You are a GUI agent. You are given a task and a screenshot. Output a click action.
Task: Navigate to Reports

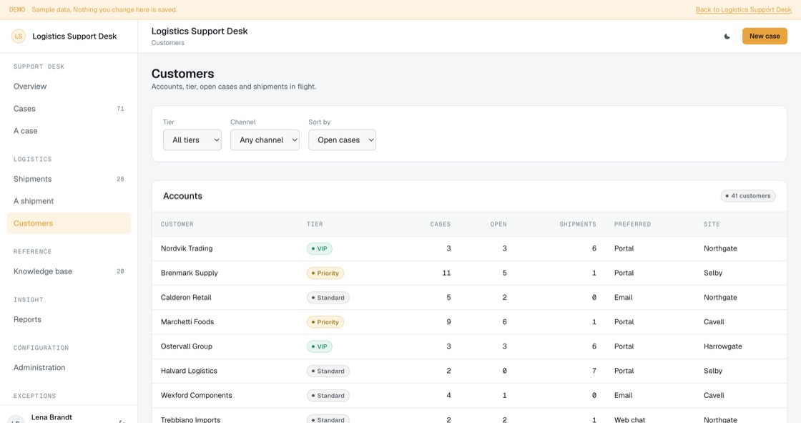click(x=69, y=320)
